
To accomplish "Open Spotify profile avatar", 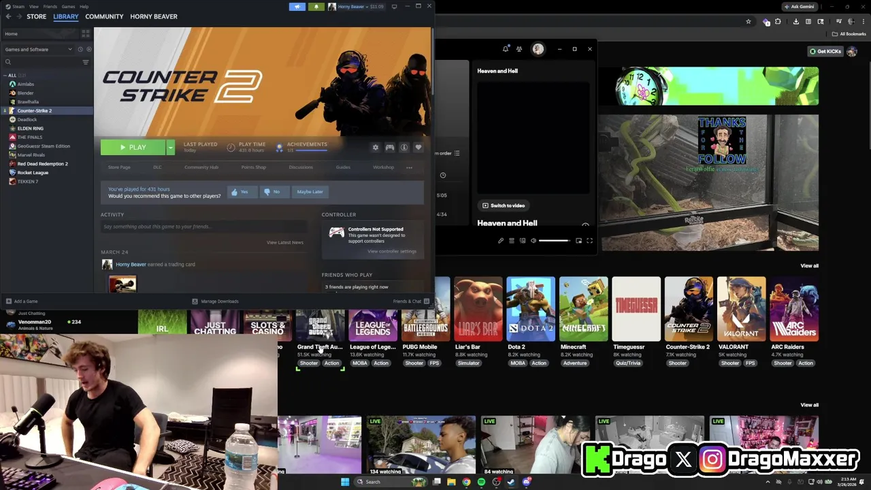I will [538, 49].
